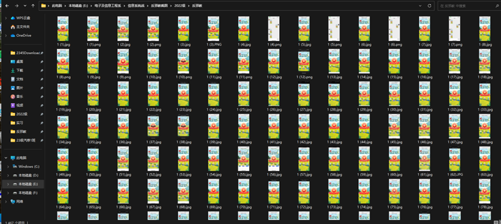Viewport: 501px width, 224px height.
Task: Click the search box field
Action: point(467,6)
